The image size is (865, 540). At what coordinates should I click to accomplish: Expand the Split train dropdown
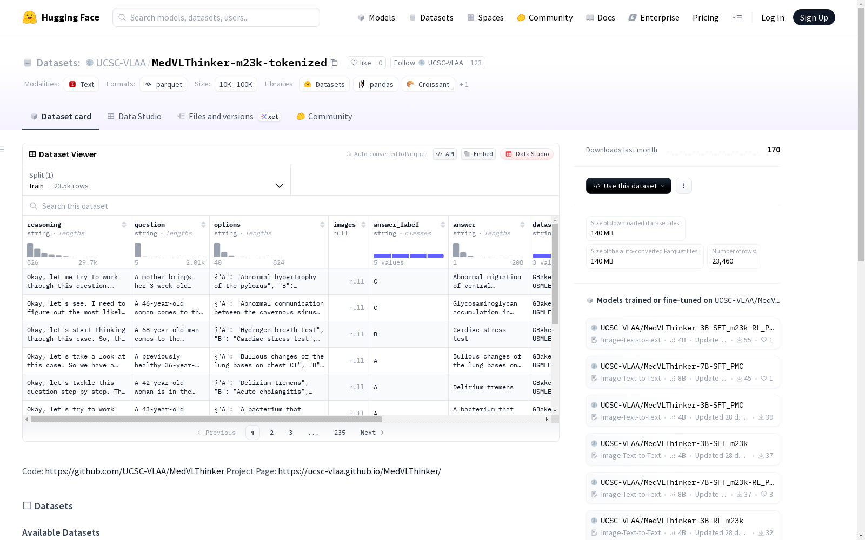tap(157, 180)
